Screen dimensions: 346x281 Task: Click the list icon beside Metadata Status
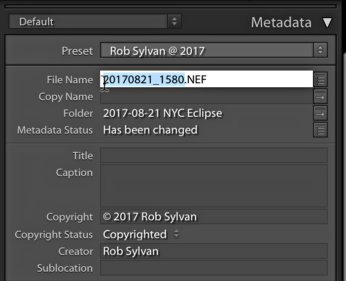click(x=320, y=130)
